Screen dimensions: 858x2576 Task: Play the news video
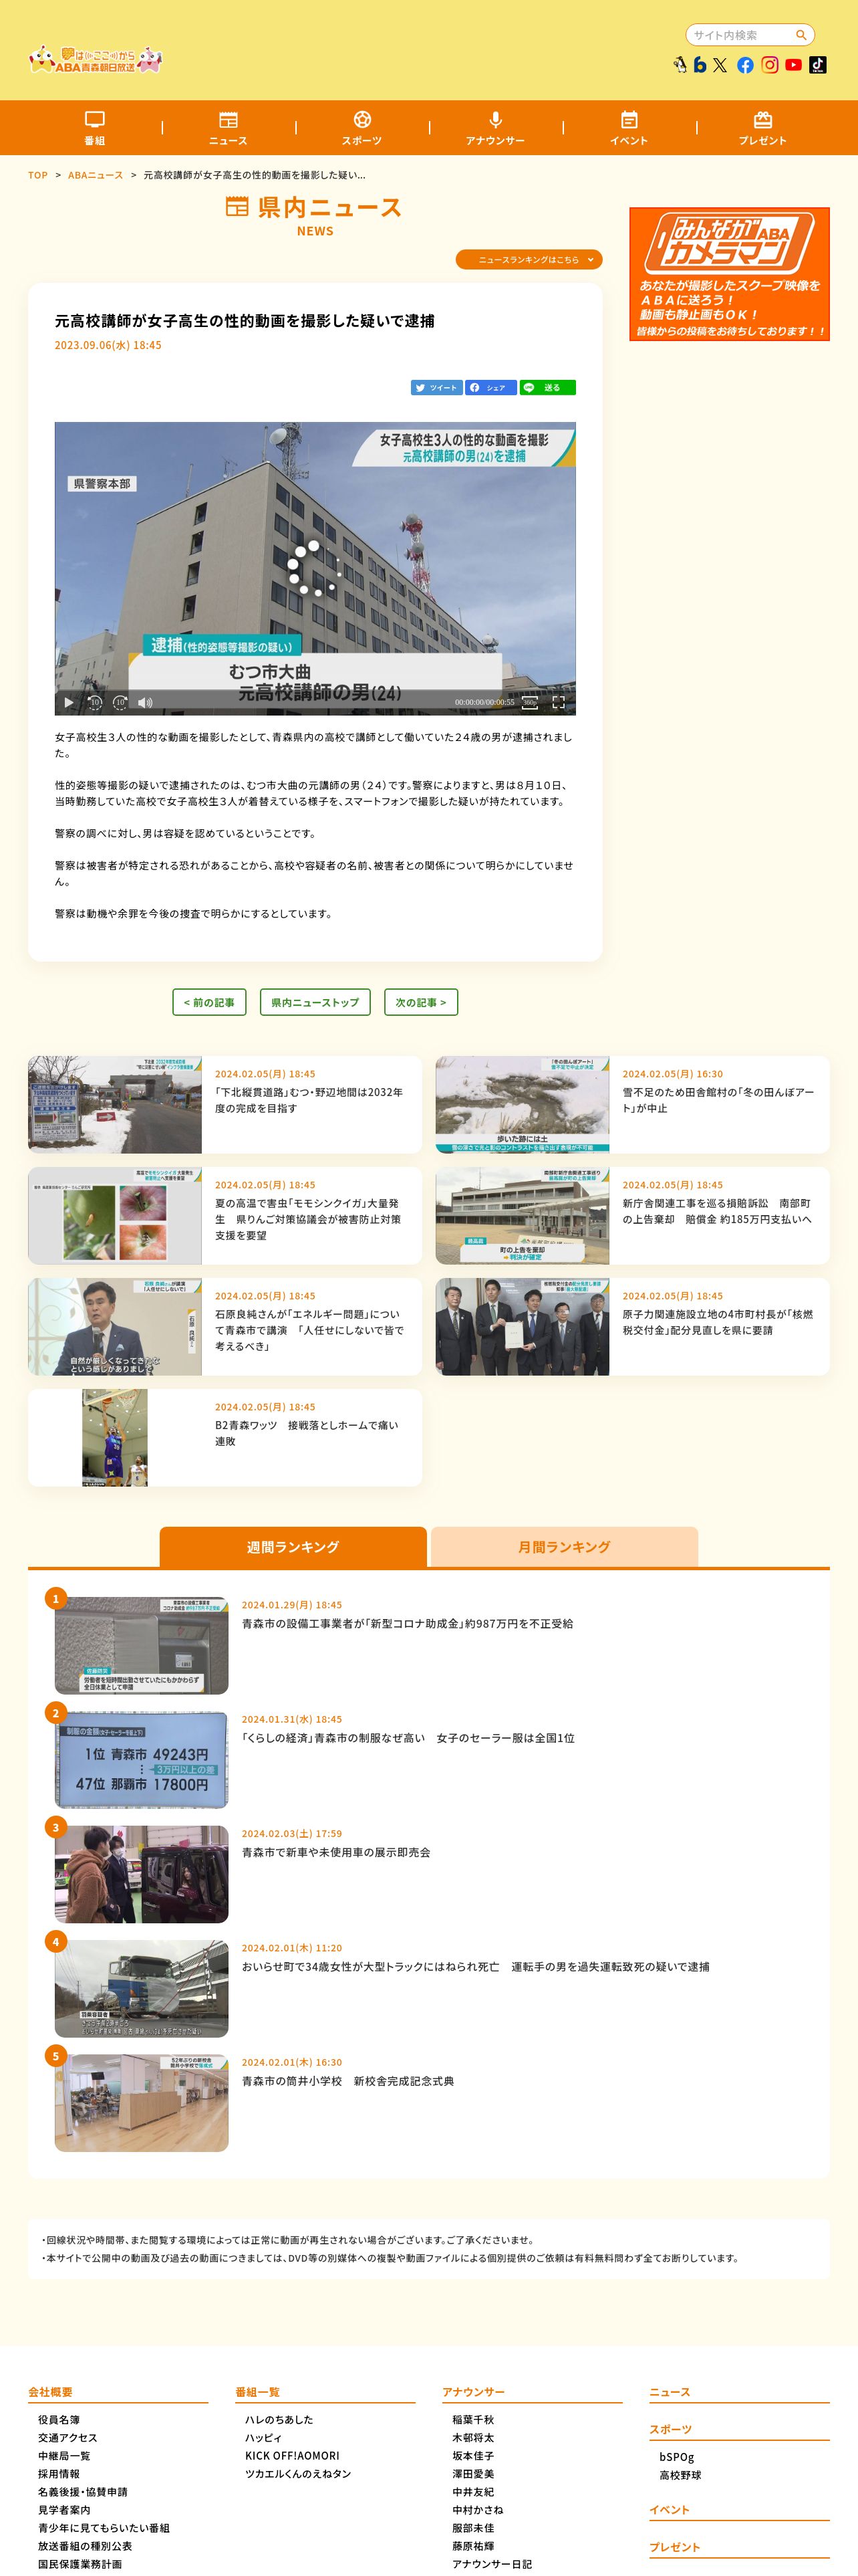click(69, 702)
